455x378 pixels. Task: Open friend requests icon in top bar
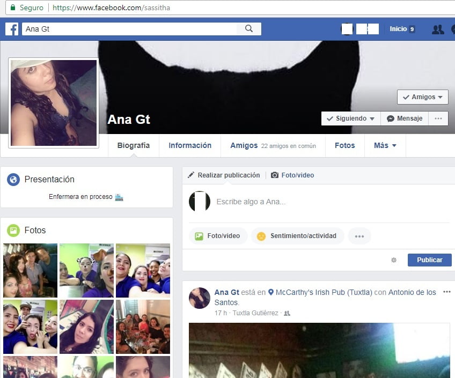438,29
